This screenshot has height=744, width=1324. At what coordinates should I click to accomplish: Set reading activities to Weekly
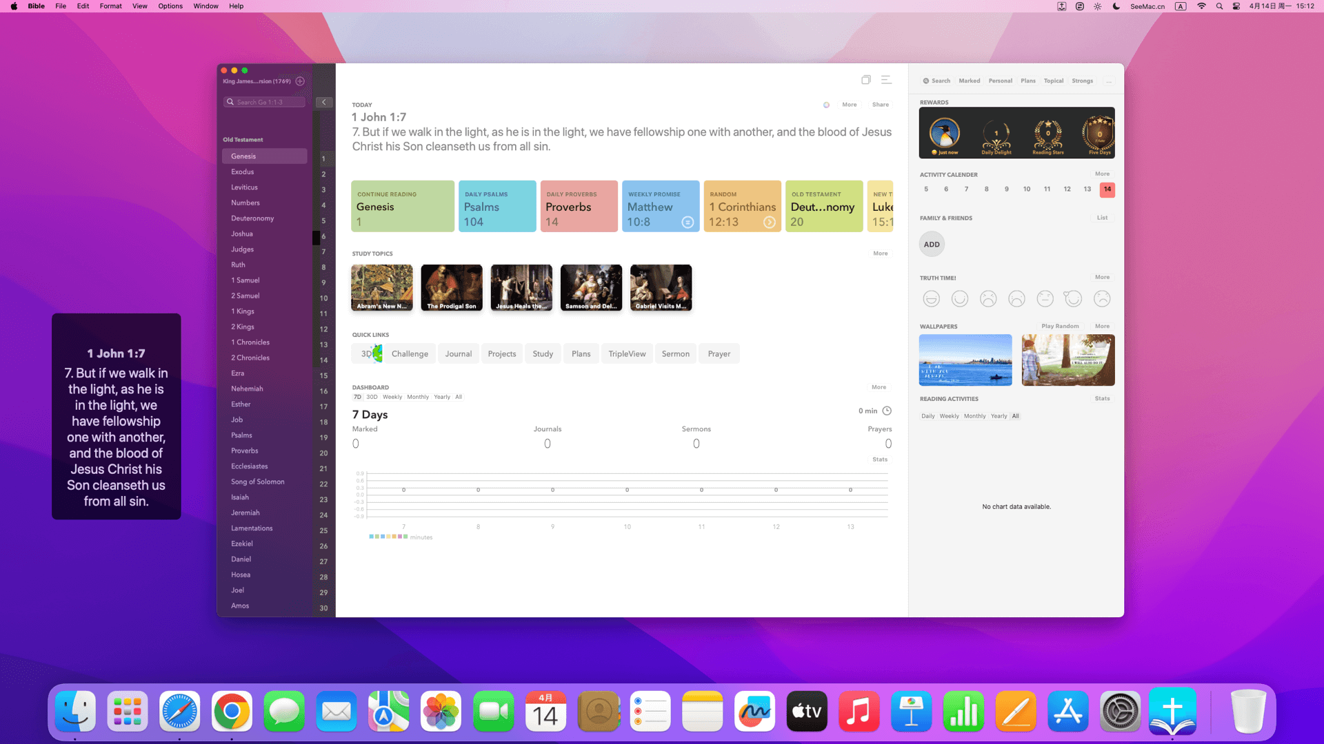click(949, 416)
